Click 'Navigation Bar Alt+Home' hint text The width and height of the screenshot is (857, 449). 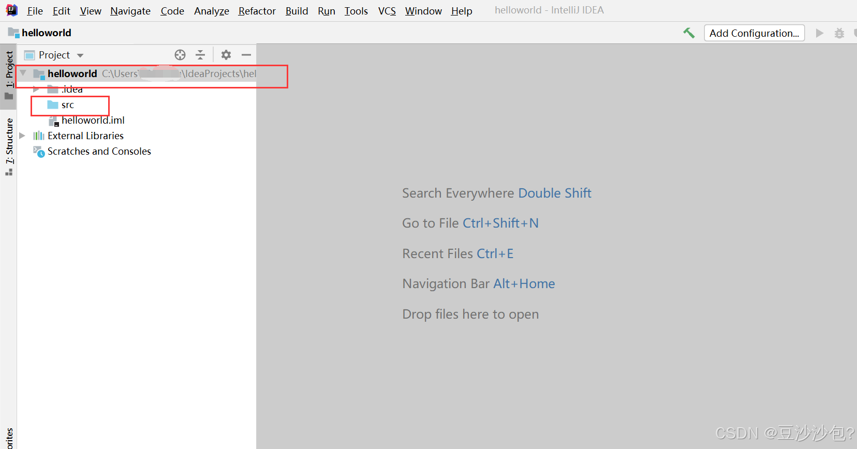479,283
